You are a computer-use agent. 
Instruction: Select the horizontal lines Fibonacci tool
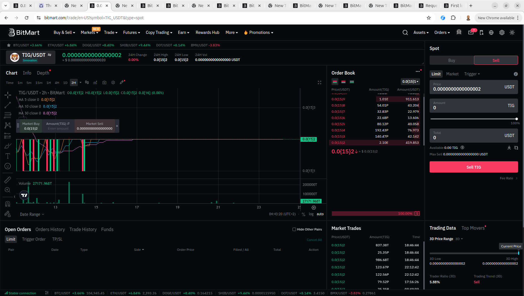tap(8, 115)
